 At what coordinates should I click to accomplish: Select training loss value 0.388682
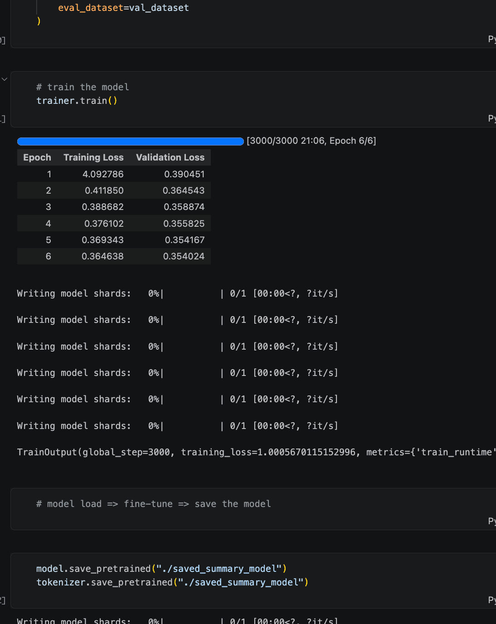tap(102, 207)
